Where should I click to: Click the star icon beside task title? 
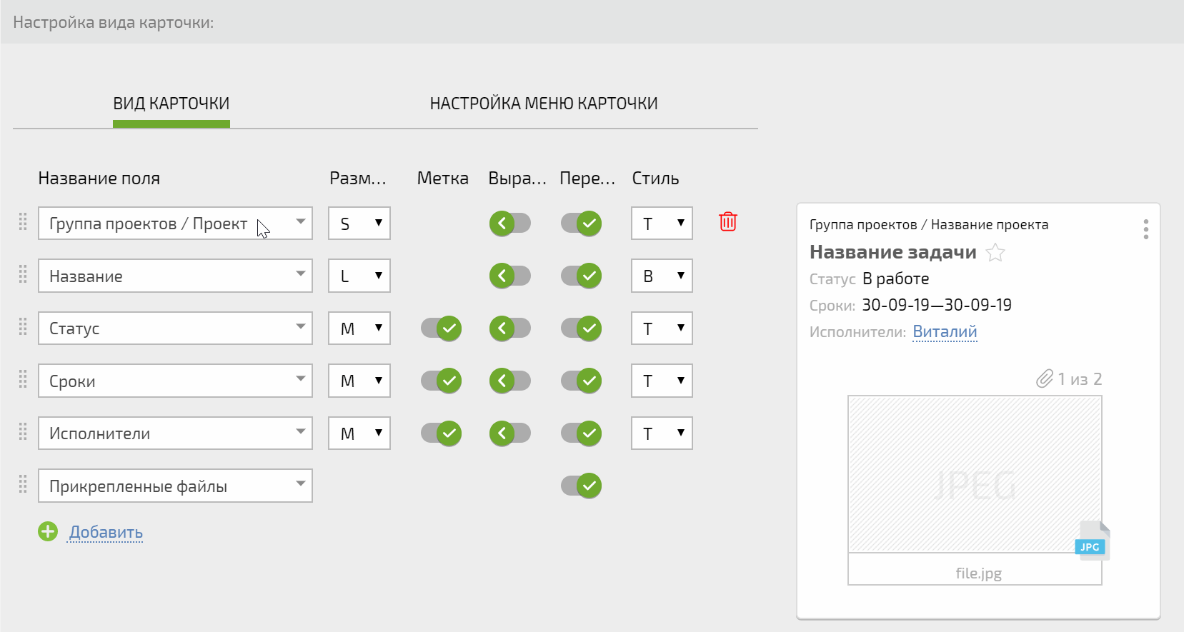tap(995, 253)
